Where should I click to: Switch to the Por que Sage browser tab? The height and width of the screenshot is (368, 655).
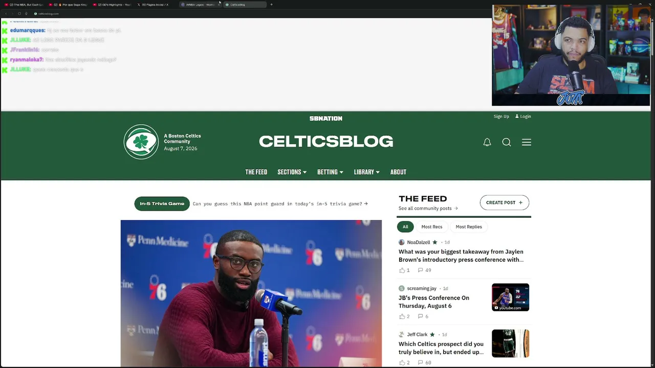(x=68, y=5)
